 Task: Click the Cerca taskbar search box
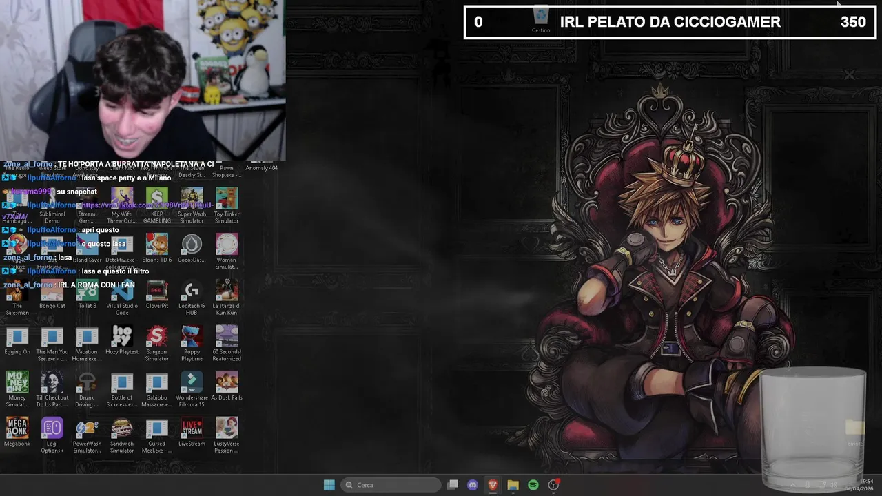[391, 485]
